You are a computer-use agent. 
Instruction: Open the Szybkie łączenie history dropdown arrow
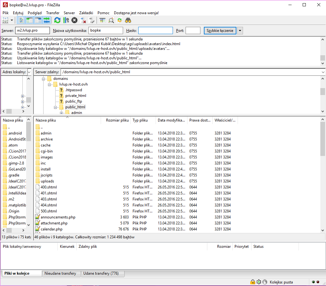240,31
